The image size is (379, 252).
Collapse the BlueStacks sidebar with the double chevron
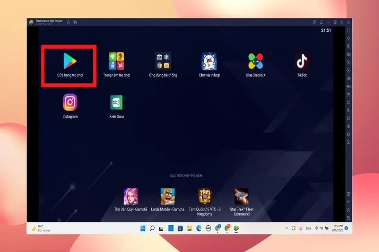(x=349, y=22)
